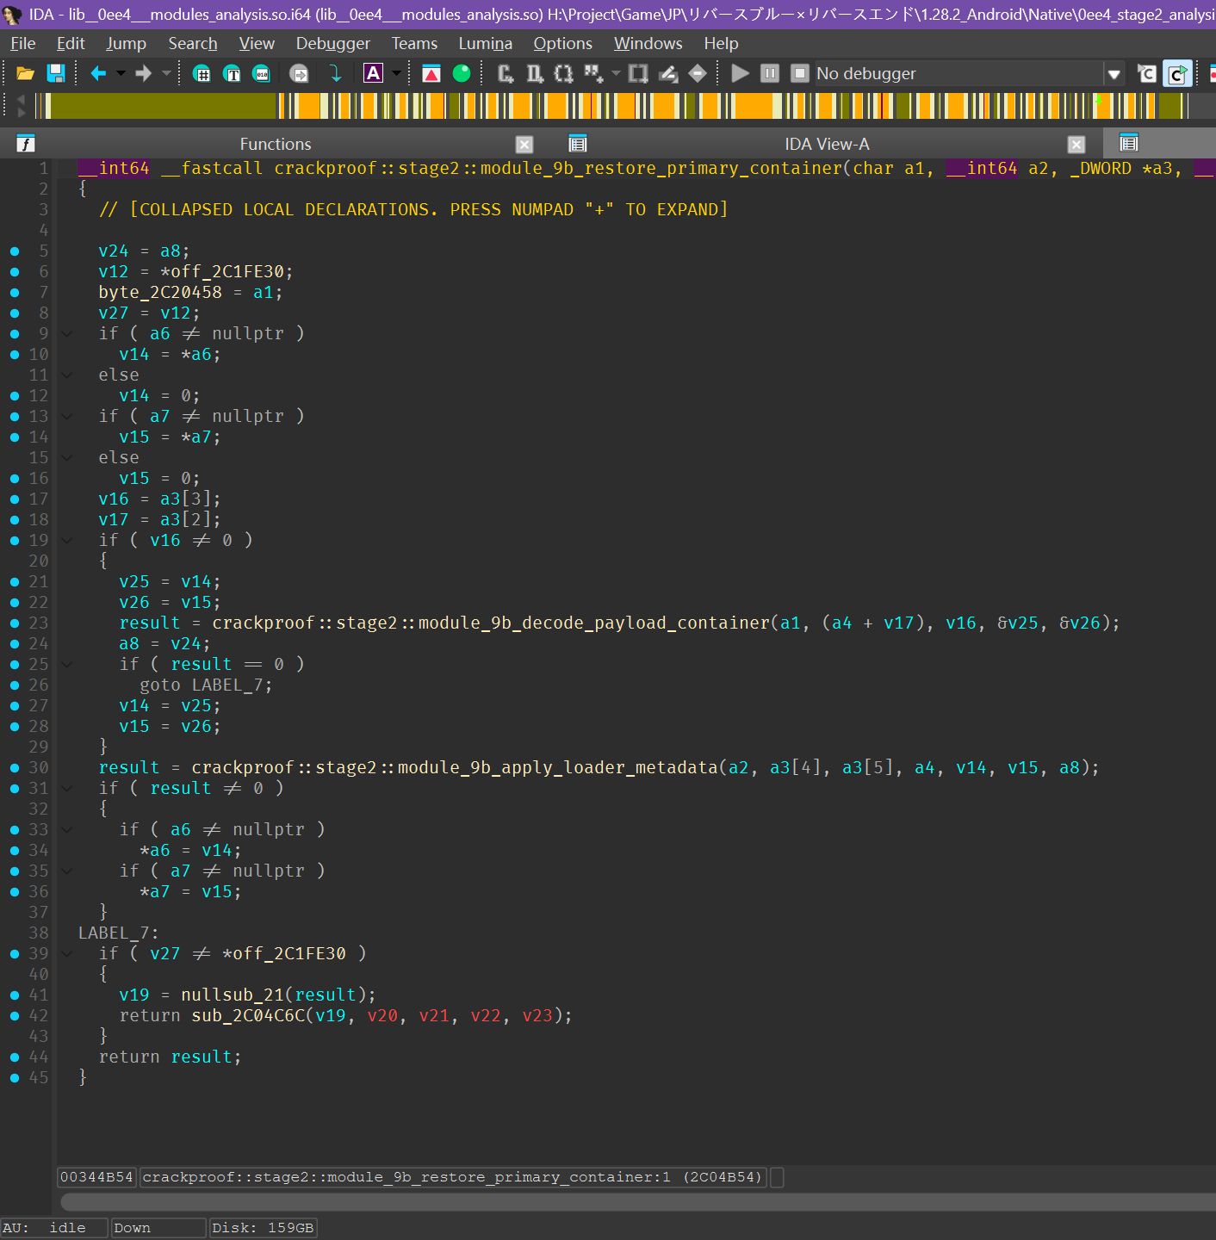This screenshot has height=1240, width=1216.
Task: Open the Jump menu
Action: coord(126,43)
